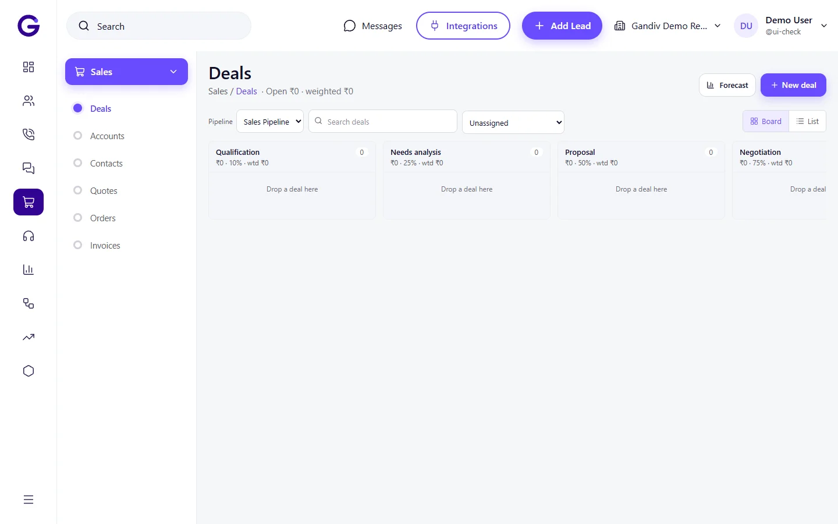Expand the Demo User account chevron
Image resolution: width=838 pixels, height=524 pixels.
[x=824, y=26]
